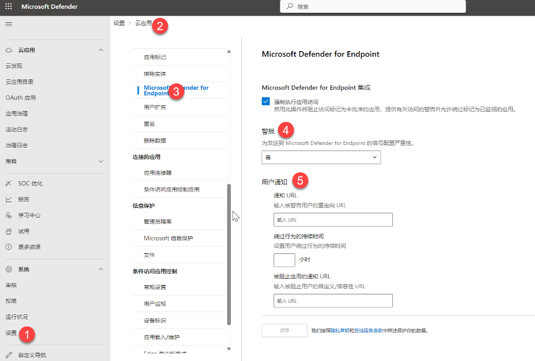
Task: Select 匿名 in settings list
Action: pos(149,124)
